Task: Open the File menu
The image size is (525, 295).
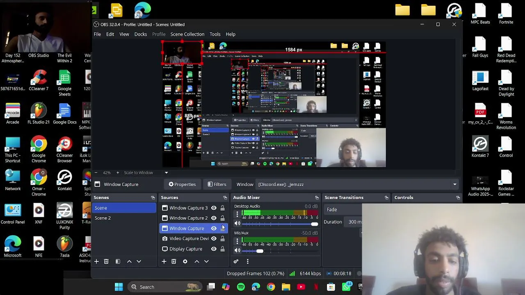Action: (97, 34)
